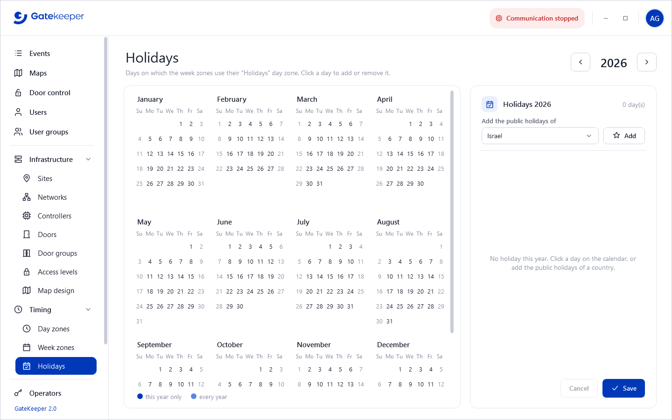
Task: Click the Networks tree icon
Action: pos(27,197)
